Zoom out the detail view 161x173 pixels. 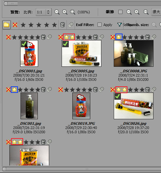click(x=129, y=12)
